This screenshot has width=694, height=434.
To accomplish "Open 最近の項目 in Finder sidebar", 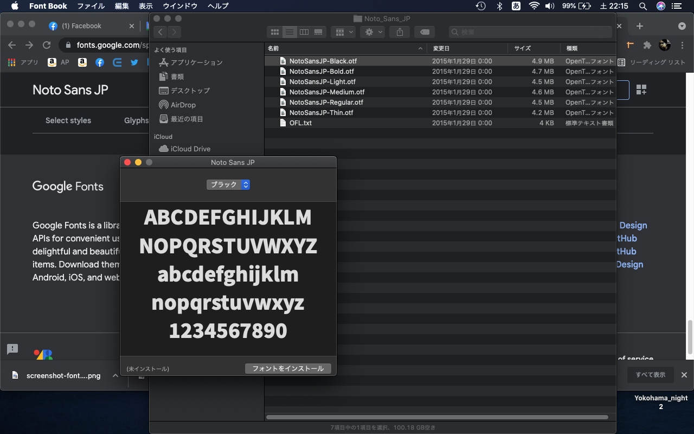I will [x=181, y=119].
